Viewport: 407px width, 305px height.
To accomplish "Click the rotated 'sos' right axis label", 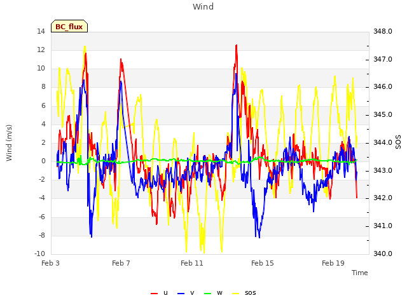I will pos(398,142).
